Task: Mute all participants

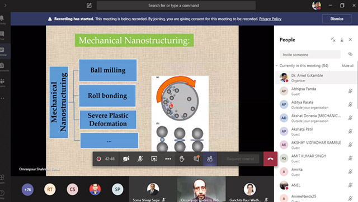Action: coord(347,66)
